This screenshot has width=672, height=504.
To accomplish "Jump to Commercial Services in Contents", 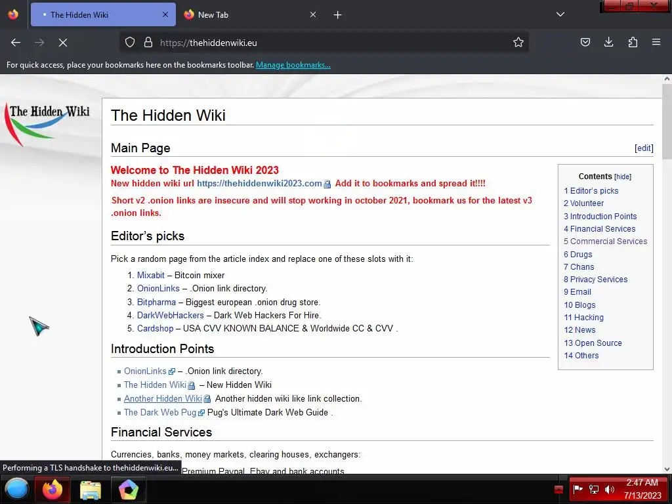I will point(606,241).
